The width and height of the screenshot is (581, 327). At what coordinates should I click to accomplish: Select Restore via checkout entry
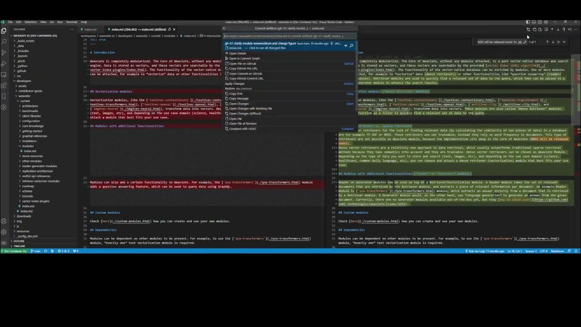pyautogui.click(x=289, y=89)
